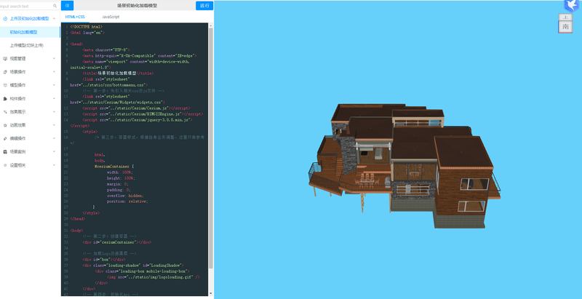The image size is (582, 299).
Task: Click the code editor vertical scrollbar thumb
Action: 210,148
